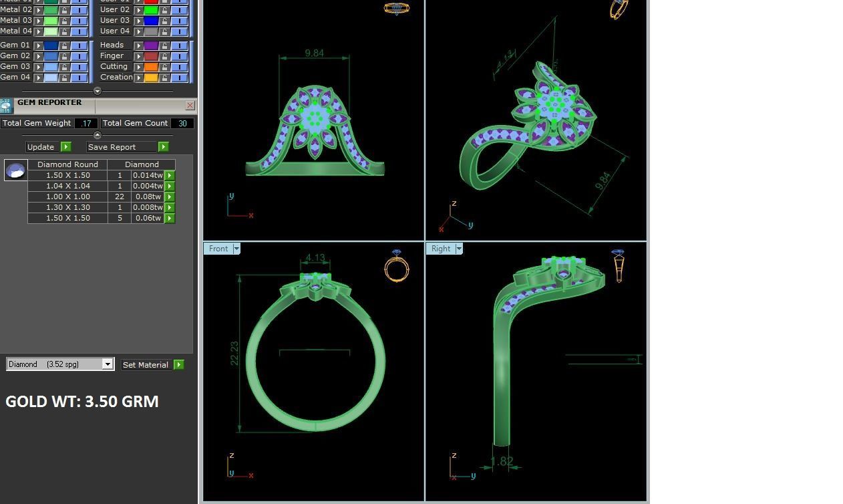Select the 1.00 X 1.00 gem row
The height and width of the screenshot is (504, 843).
click(x=102, y=197)
